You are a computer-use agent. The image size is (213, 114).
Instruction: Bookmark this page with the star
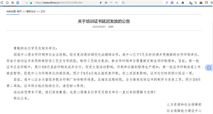pos(106,3)
